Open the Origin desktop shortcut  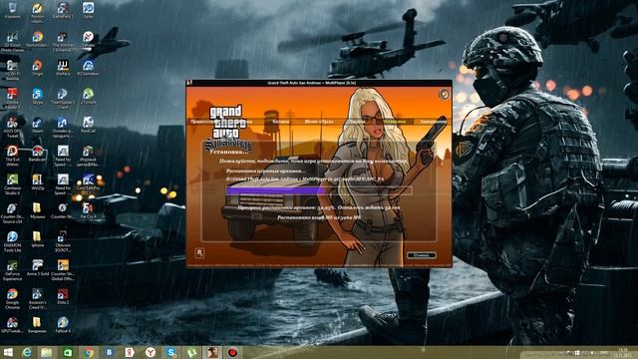tap(38, 68)
